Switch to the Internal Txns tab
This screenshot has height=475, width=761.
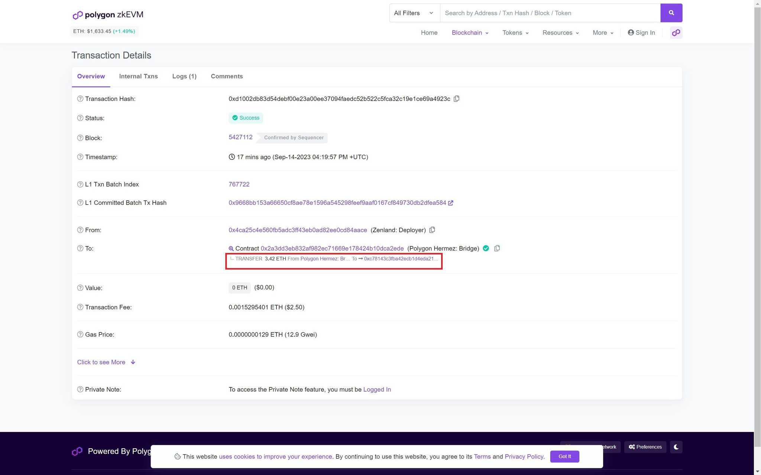[x=139, y=76]
